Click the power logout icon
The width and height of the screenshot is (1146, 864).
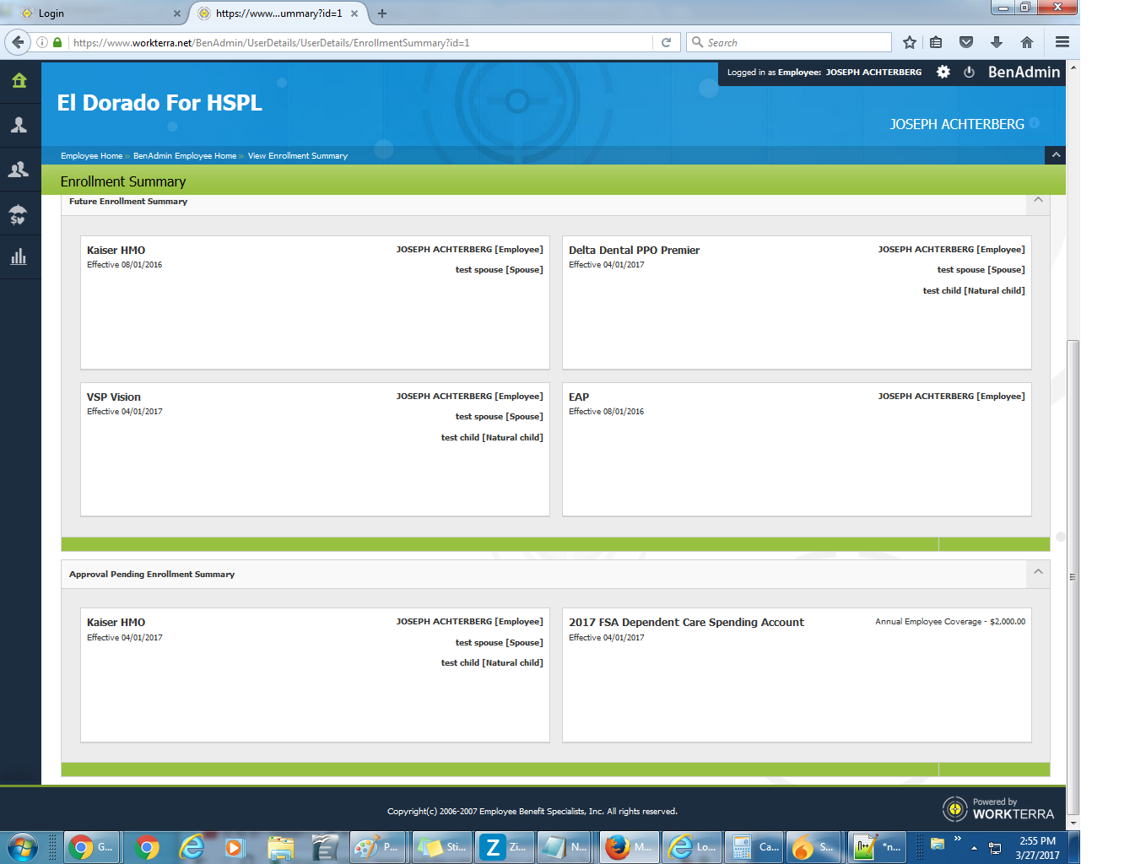[x=969, y=73]
